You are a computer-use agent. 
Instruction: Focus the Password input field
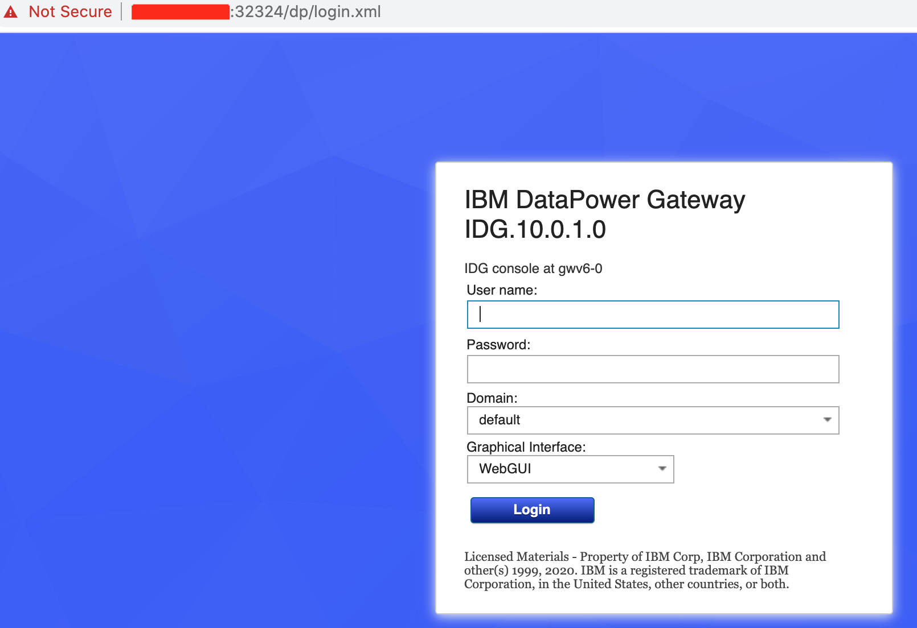653,369
